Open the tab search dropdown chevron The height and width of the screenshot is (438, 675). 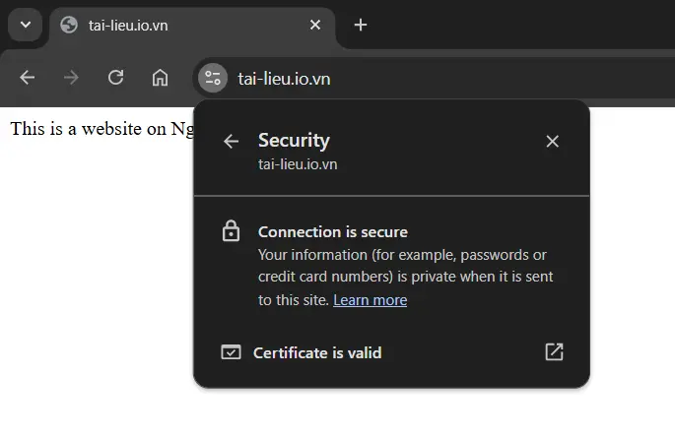[x=25, y=25]
